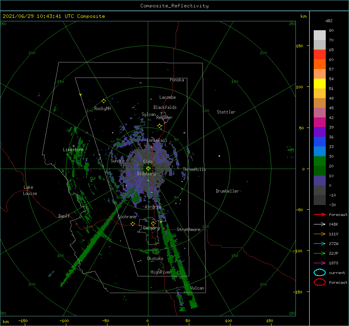Click the white plus marker east of ThreeHills
349x326 pixels.
219,156
